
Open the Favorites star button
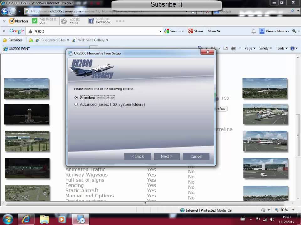pos(13,40)
